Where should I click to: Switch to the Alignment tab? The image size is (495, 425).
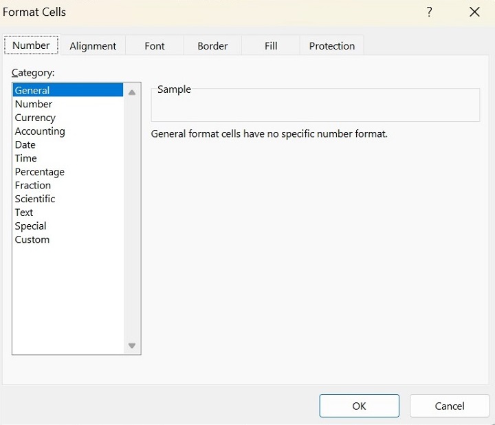click(93, 46)
